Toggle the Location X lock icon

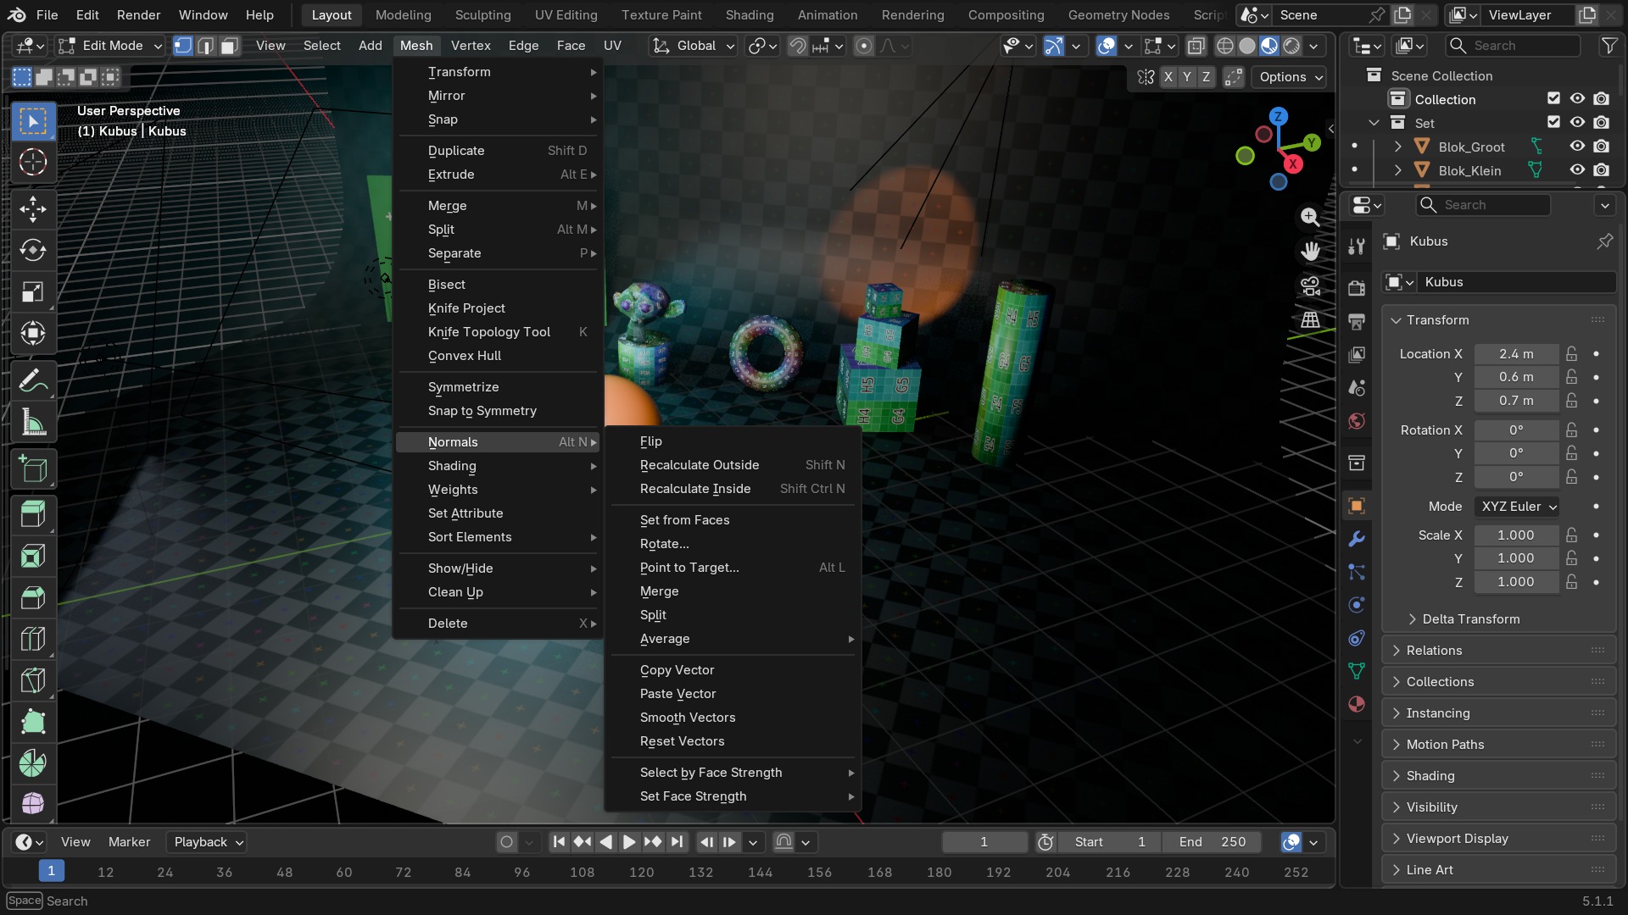(x=1572, y=354)
